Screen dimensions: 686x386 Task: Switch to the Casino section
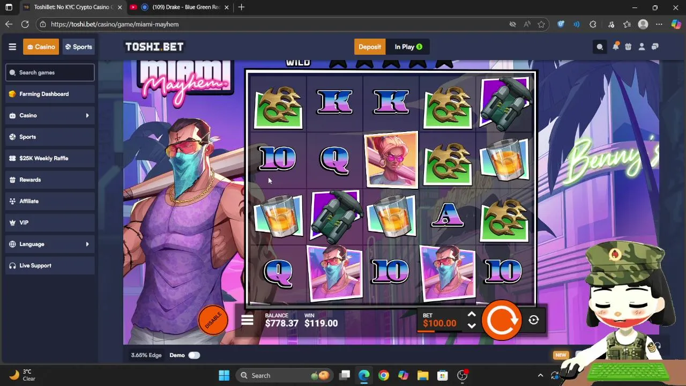coord(41,47)
